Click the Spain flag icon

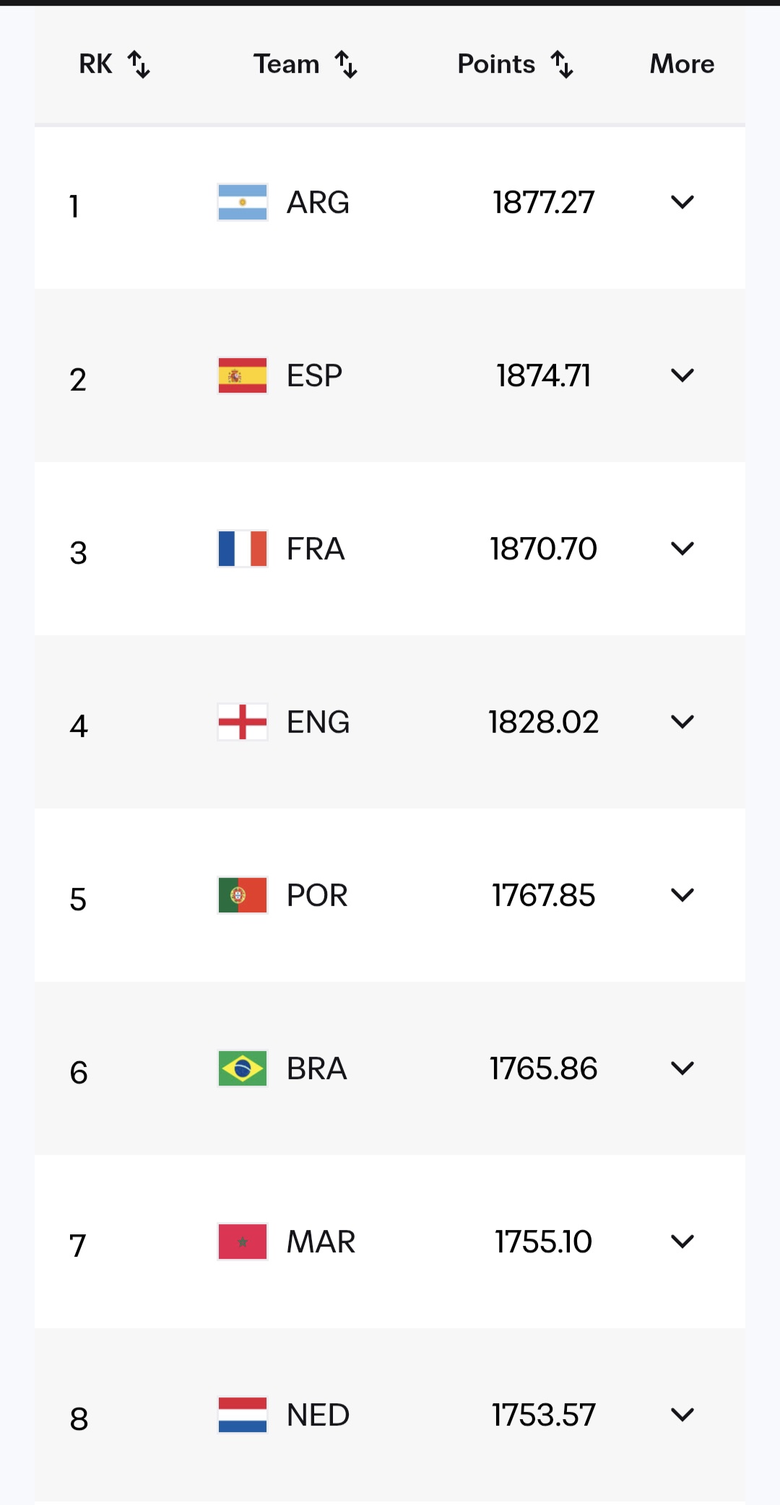(x=243, y=375)
